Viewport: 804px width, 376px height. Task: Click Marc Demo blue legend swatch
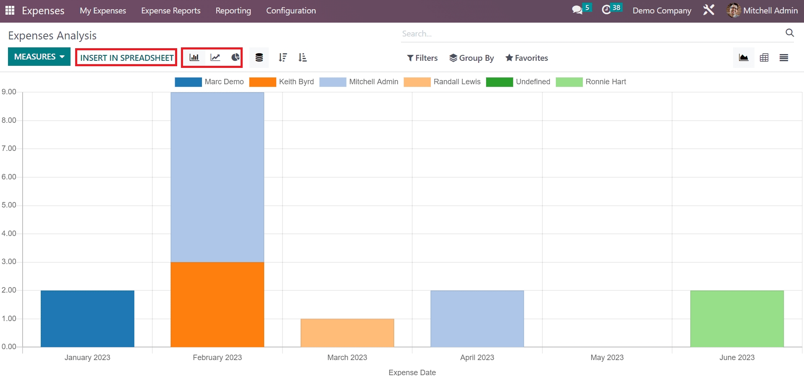click(188, 82)
